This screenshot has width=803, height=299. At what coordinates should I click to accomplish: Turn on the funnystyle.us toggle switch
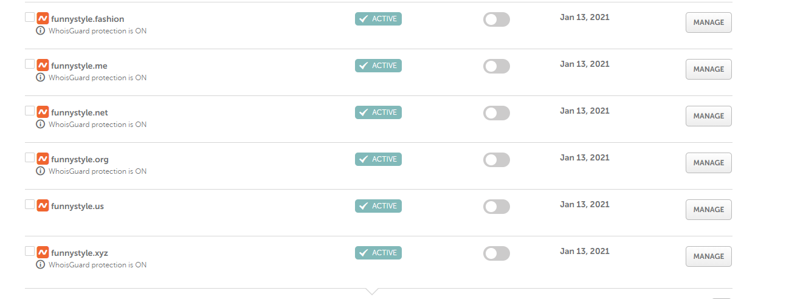click(x=496, y=207)
